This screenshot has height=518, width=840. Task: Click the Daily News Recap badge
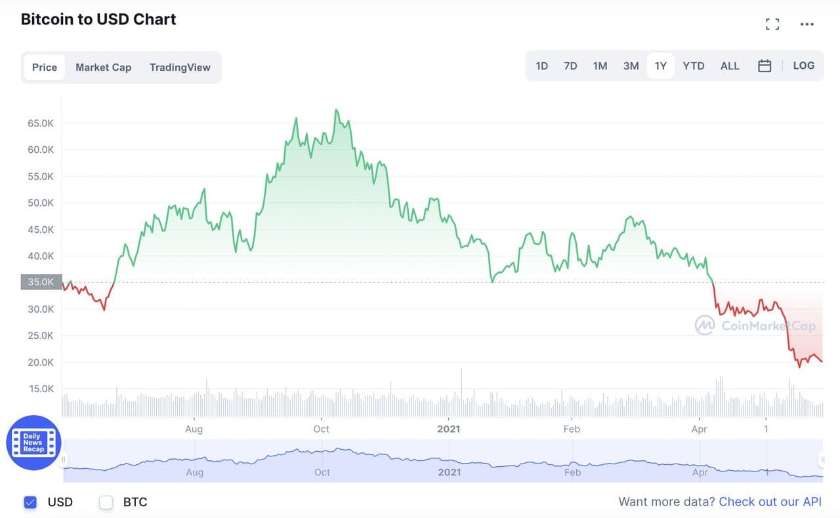click(x=33, y=443)
